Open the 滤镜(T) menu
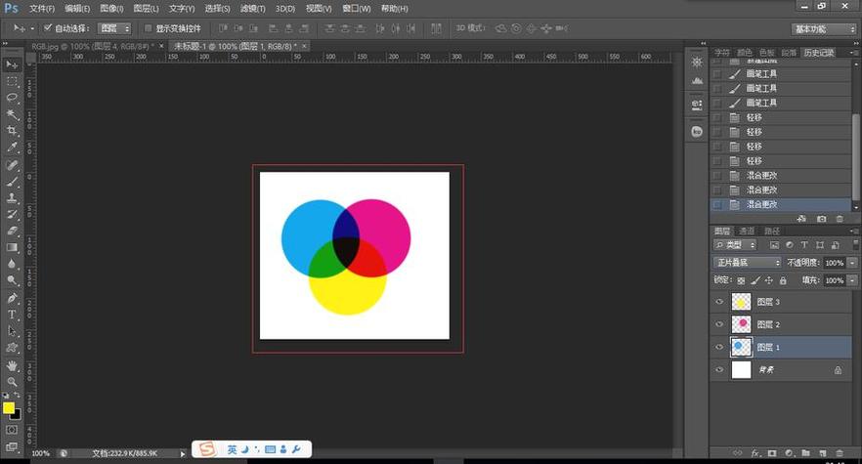Viewport: 862px width, 464px height. [x=252, y=8]
